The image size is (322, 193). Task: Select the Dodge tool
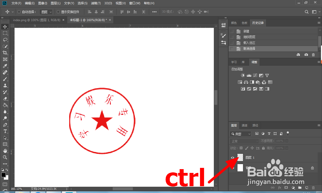5,118
